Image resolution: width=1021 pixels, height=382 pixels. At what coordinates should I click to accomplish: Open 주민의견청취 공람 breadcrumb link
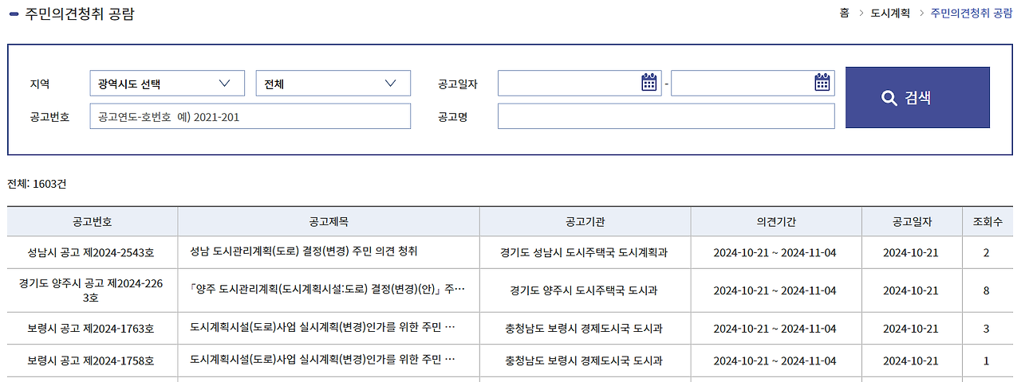coord(972,14)
